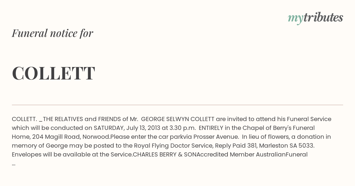Click the horizontal divider line
Screen dimensions: 355x186
(177, 105)
